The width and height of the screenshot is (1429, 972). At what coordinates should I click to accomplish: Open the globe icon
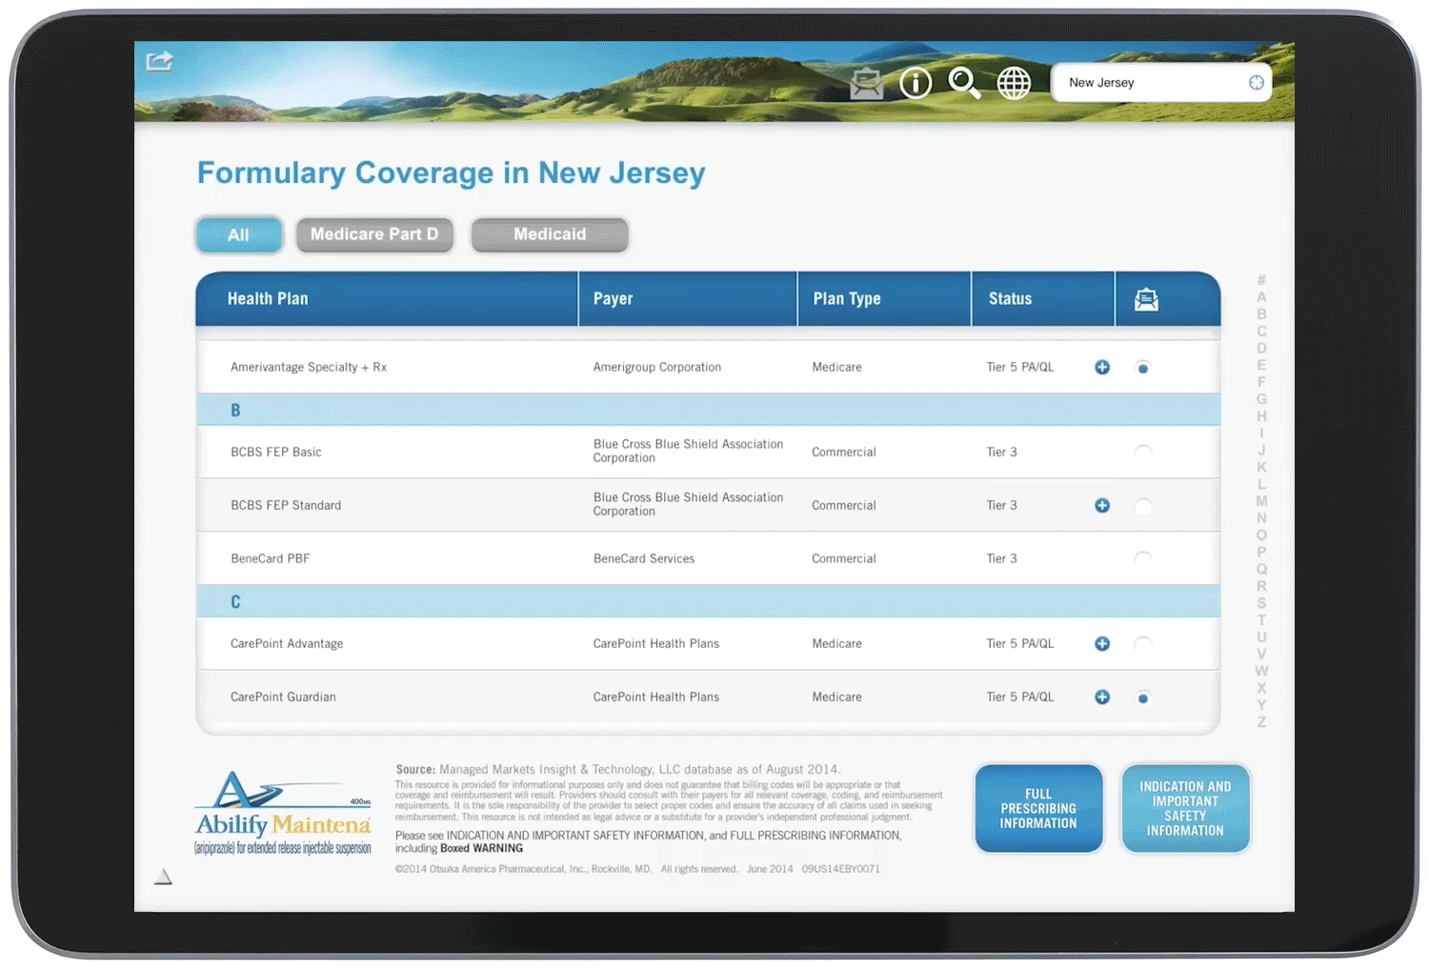coord(1014,84)
